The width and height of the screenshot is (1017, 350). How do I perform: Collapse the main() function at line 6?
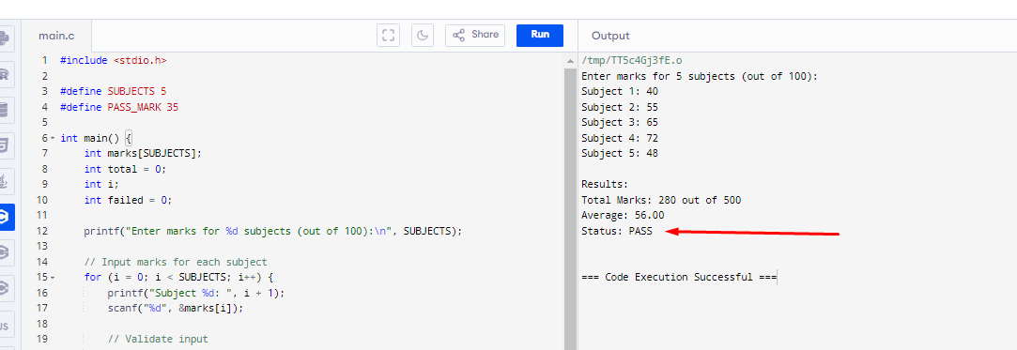pos(53,138)
